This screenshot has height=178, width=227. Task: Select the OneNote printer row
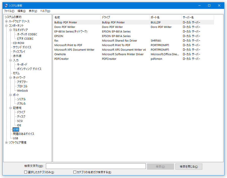click(x=134, y=54)
